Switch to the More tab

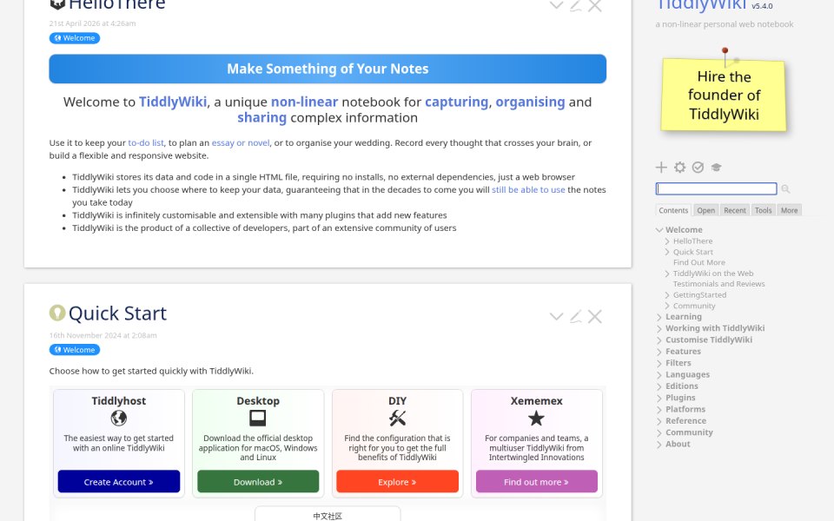point(789,210)
